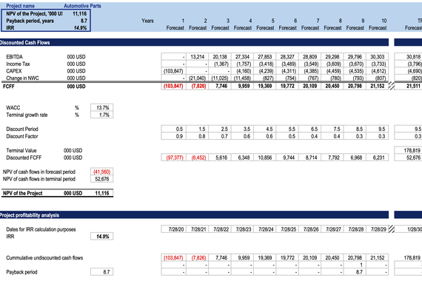Screen dimensions: 422x281
Task: Select the Discounted FCFF cell 10,856
Action: click(264, 158)
